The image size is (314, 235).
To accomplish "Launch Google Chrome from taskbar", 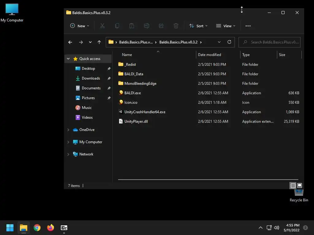I will coord(37,228).
